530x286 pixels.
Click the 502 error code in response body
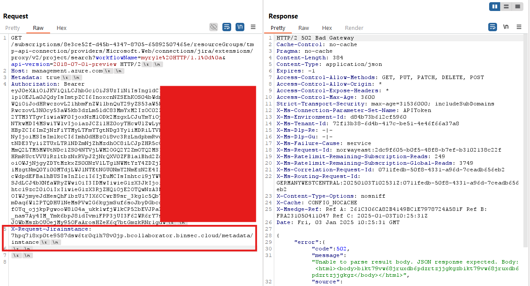(341, 248)
